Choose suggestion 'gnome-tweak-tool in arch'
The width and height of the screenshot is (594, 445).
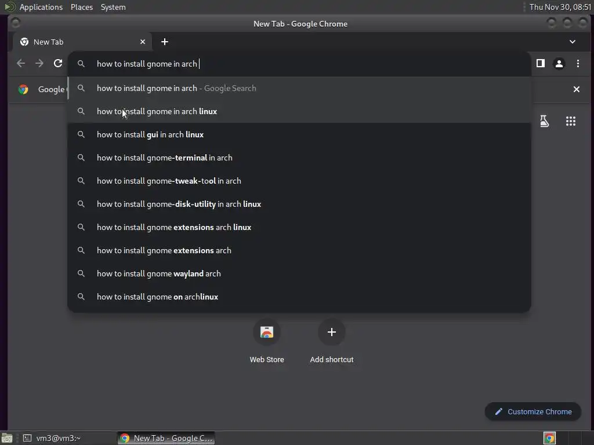tap(299, 181)
